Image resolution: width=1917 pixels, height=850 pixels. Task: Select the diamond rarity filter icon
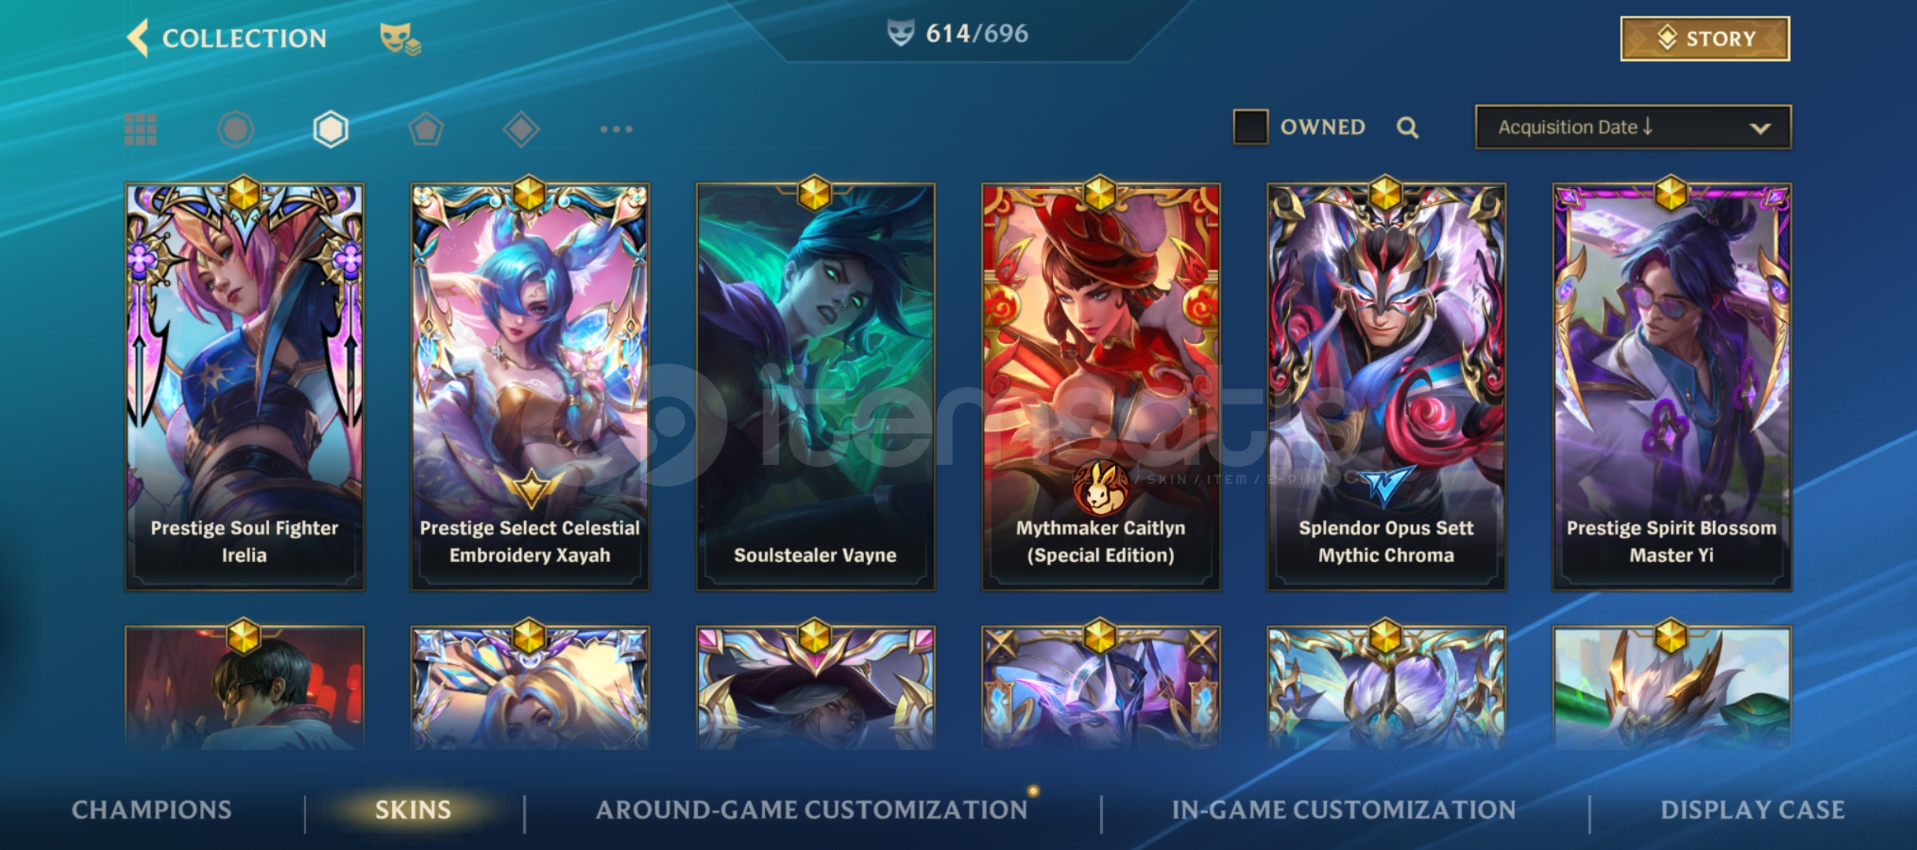521,129
